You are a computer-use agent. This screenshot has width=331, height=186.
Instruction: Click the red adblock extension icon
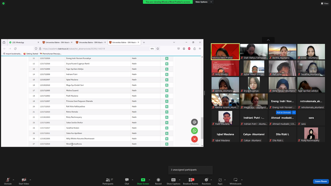(189, 49)
